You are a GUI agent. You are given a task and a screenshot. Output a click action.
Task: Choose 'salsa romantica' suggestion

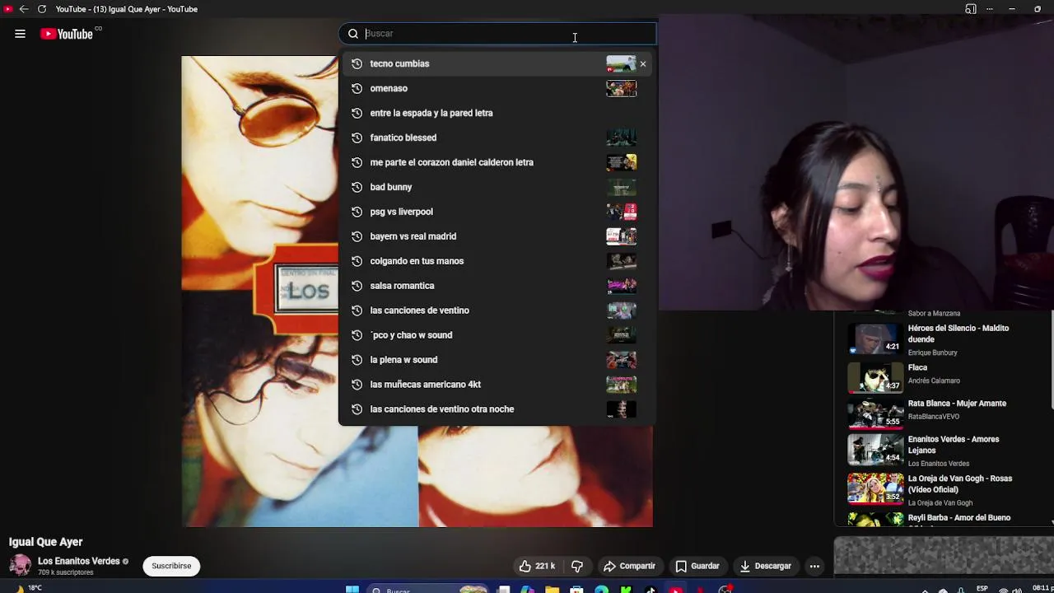pyautogui.click(x=402, y=286)
